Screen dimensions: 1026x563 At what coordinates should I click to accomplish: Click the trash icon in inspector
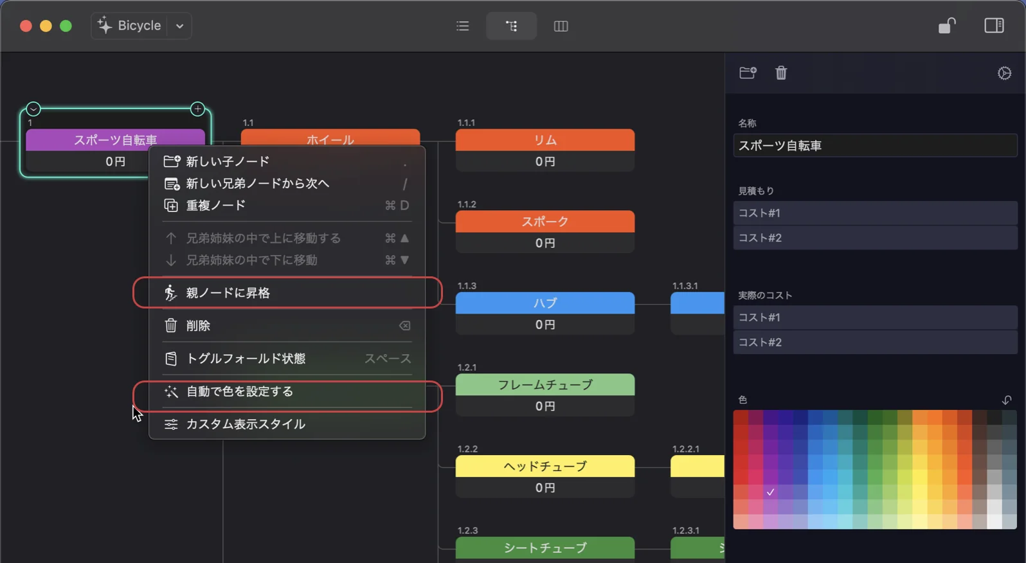click(781, 73)
